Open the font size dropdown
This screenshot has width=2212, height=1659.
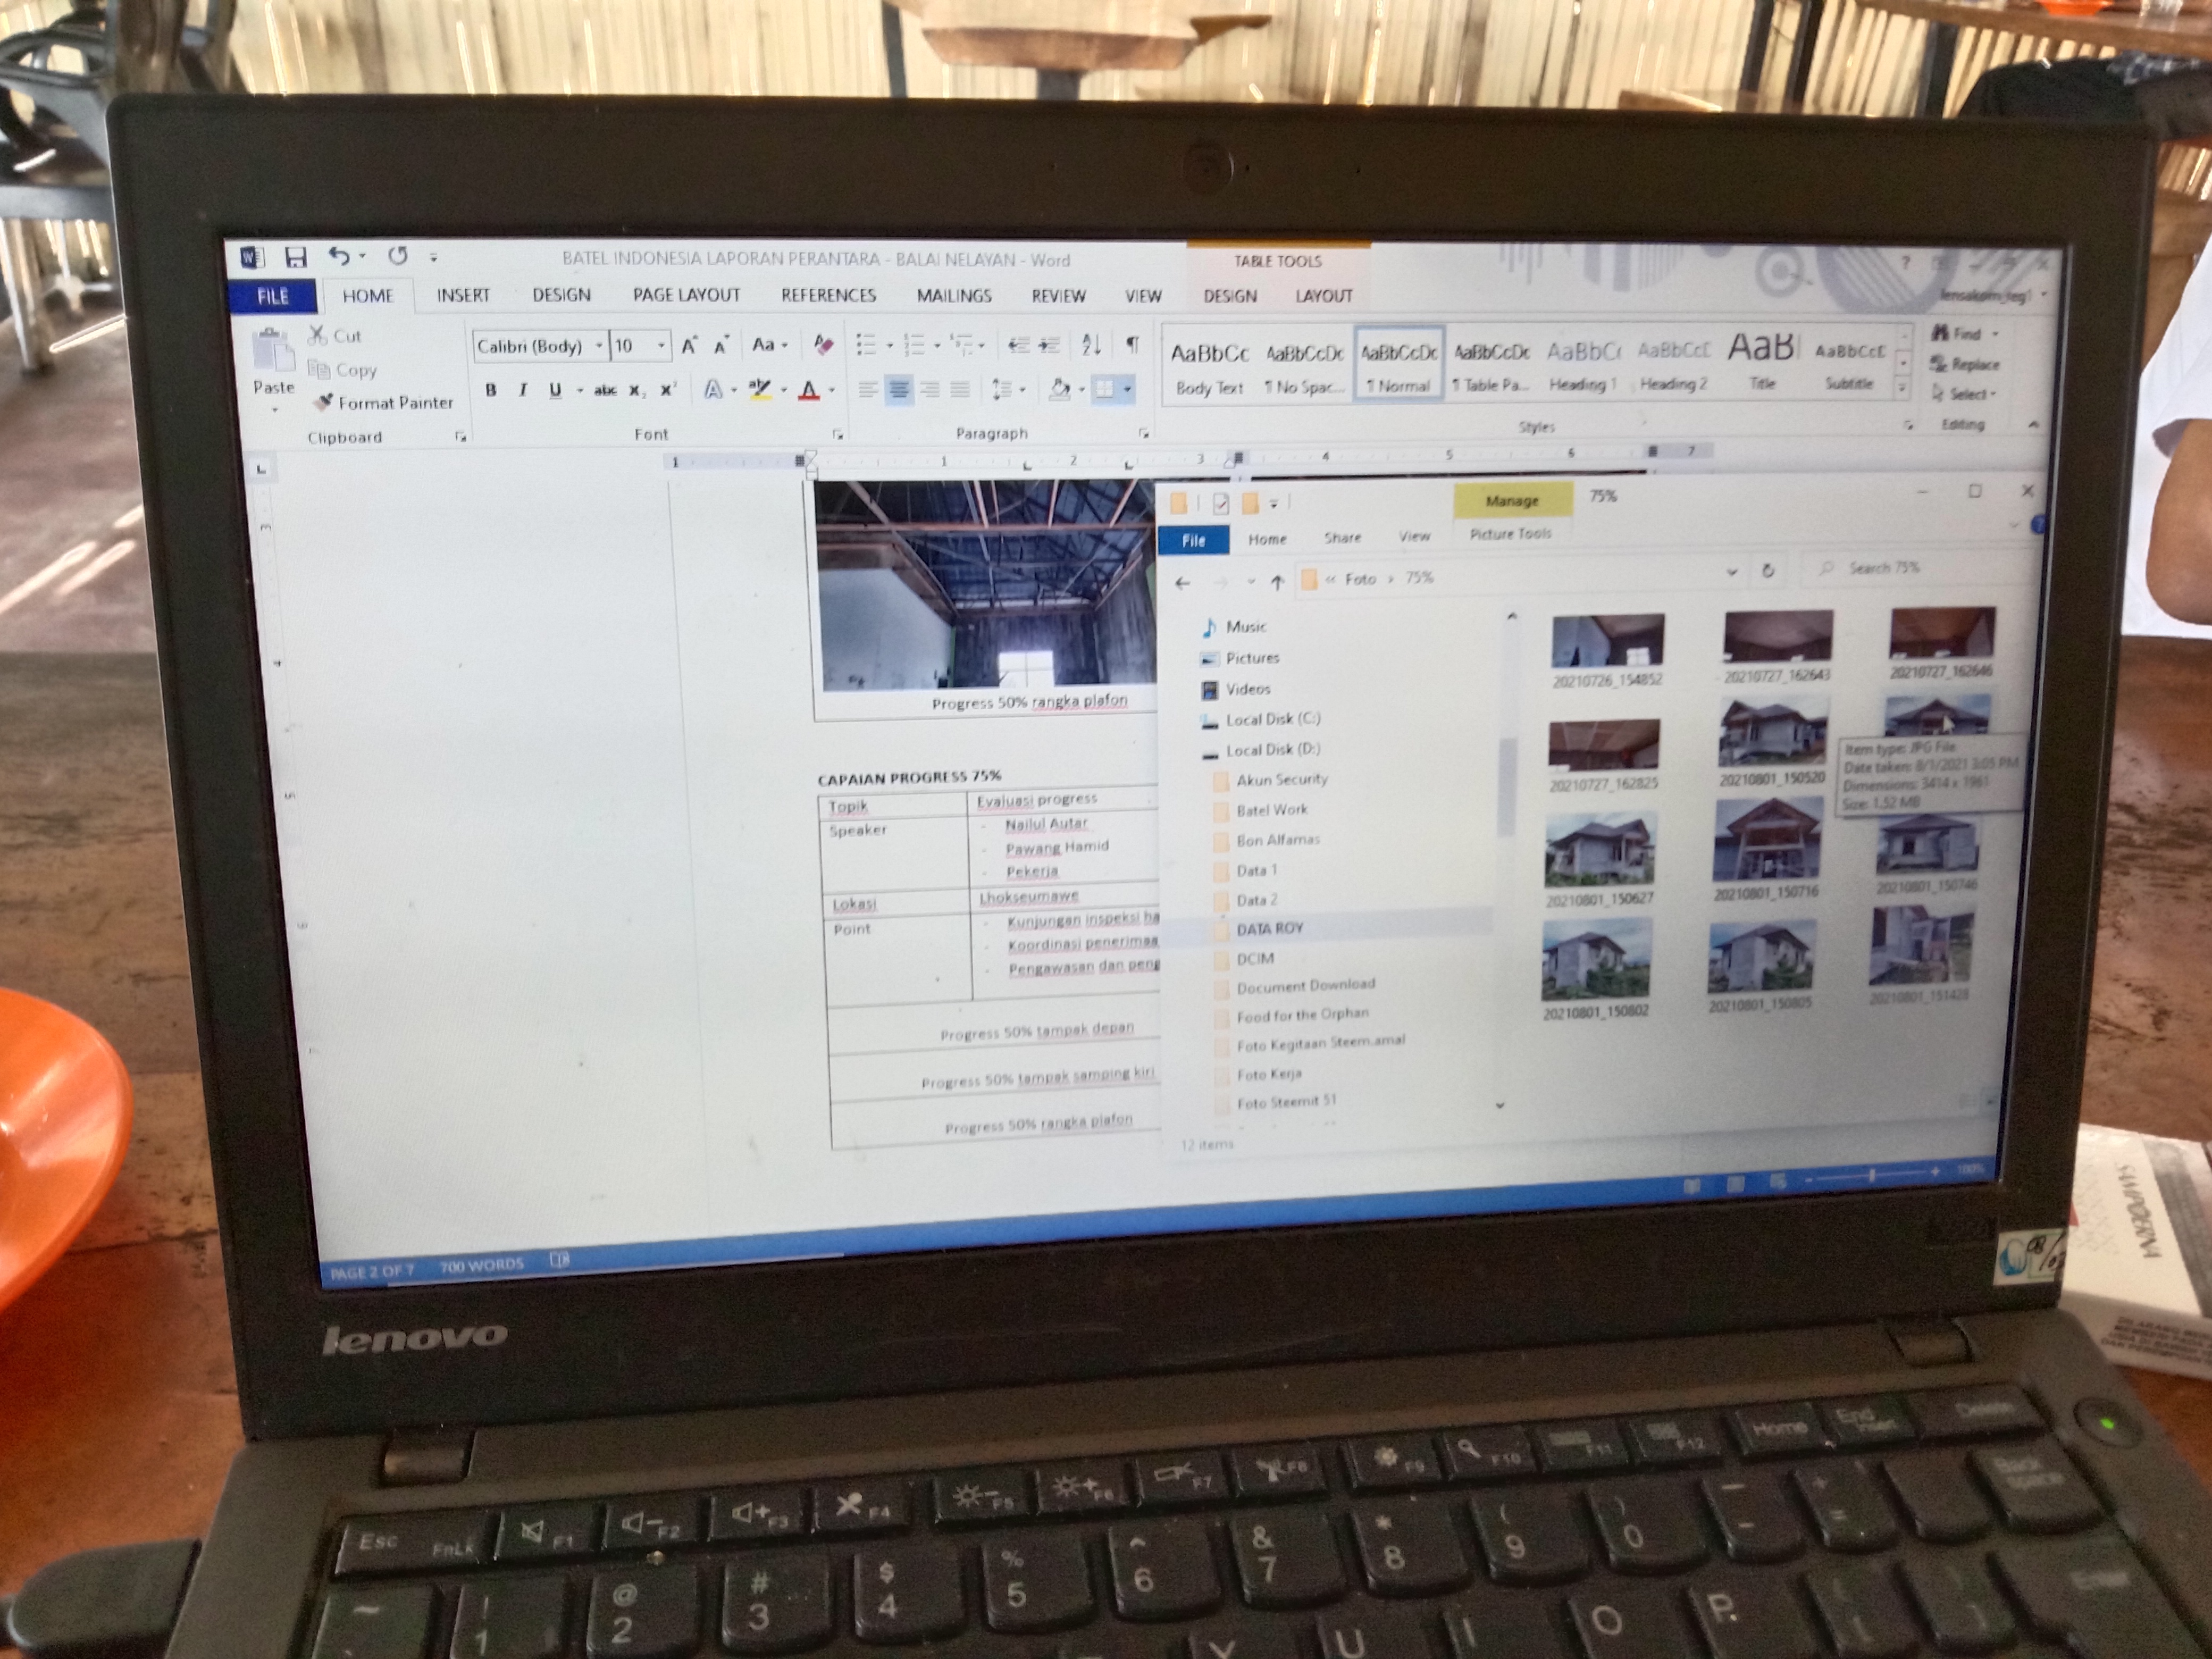pyautogui.click(x=661, y=346)
